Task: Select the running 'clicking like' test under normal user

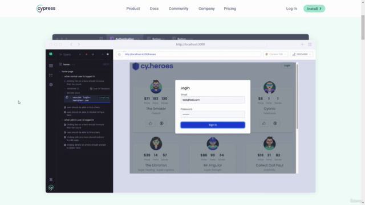Action: coord(85,83)
